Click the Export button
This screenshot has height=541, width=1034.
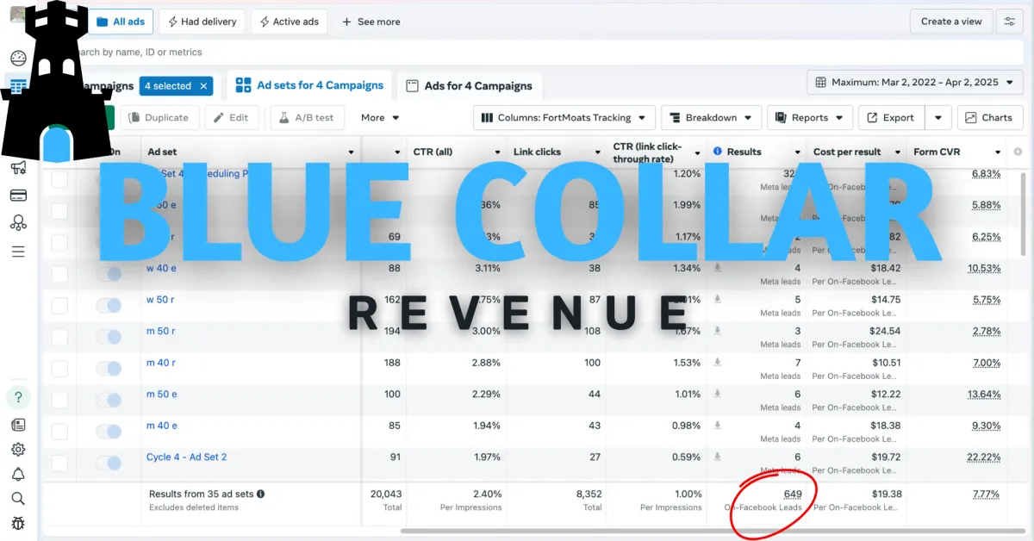891,118
